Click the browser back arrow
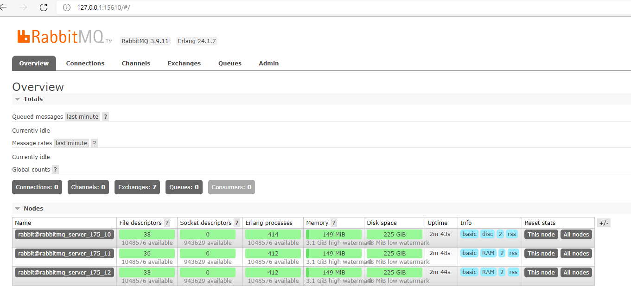Image resolution: width=631 pixels, height=294 pixels. [x=3, y=7]
